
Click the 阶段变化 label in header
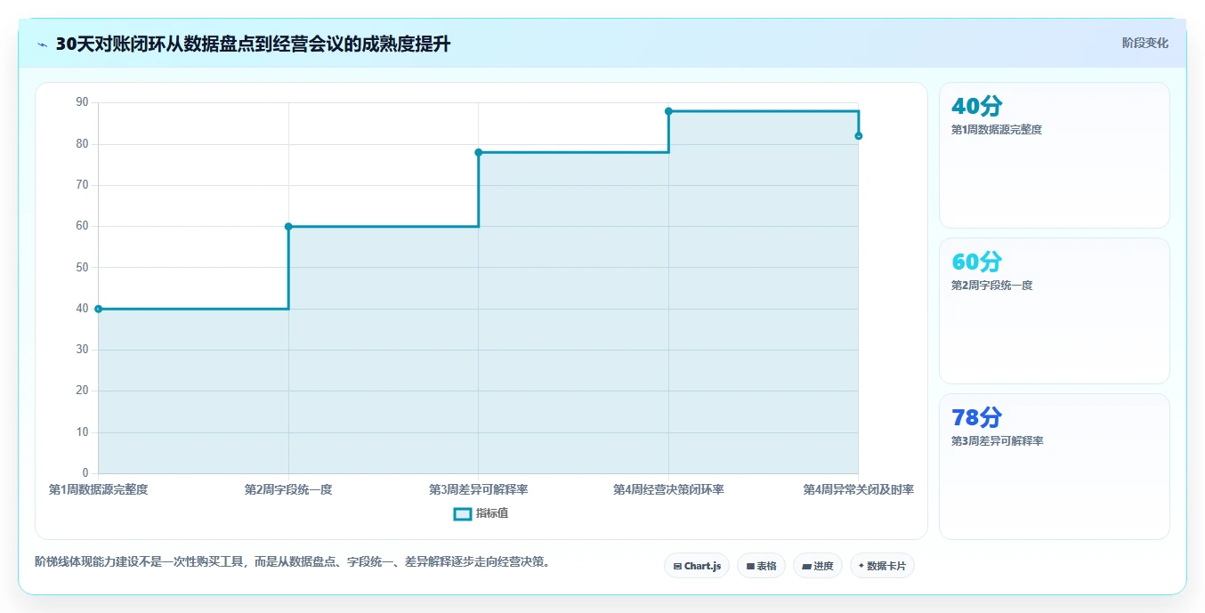[1144, 43]
